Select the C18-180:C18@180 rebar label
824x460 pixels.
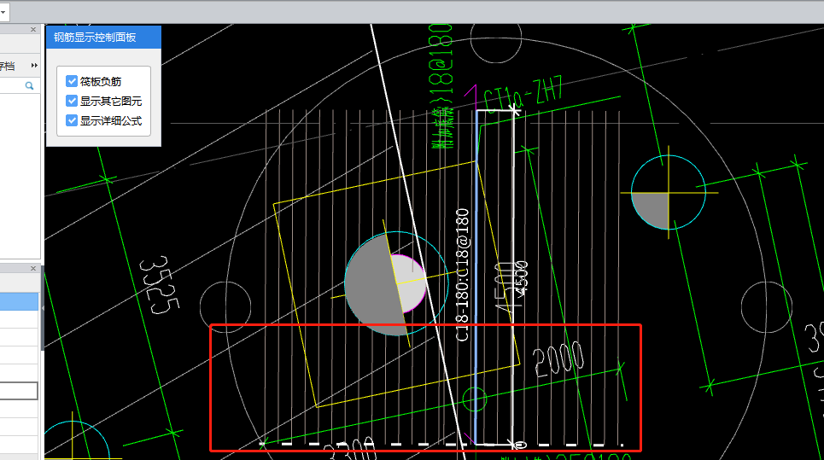463,275
